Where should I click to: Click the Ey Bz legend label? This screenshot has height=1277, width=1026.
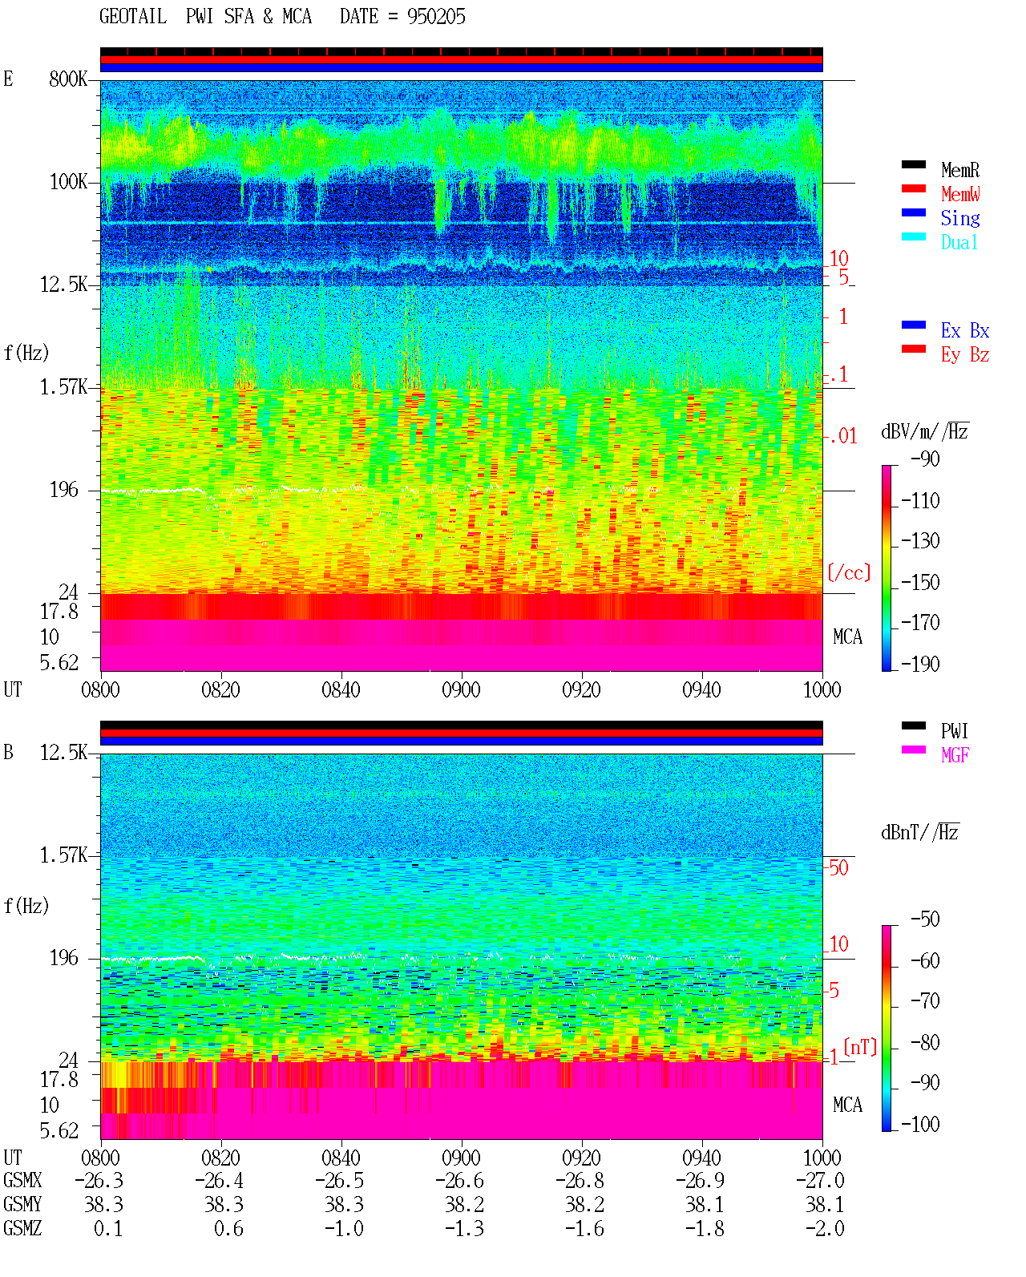[x=965, y=354]
